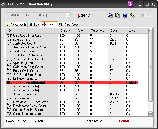Viewport: 158px width, 129px height.
Task: Select the Offline Uncorrectable row
Action: pyautogui.click(x=72, y=114)
